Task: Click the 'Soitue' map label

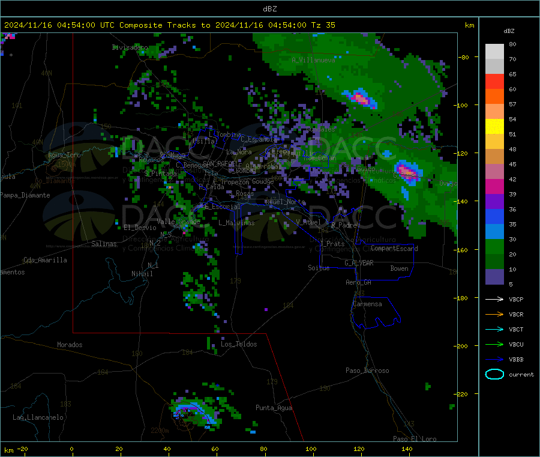Action: click(319, 268)
